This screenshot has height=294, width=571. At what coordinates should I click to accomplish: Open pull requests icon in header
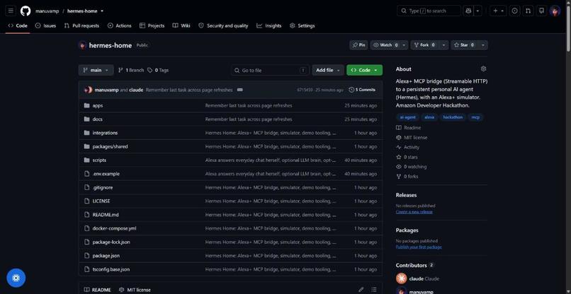(x=528, y=11)
